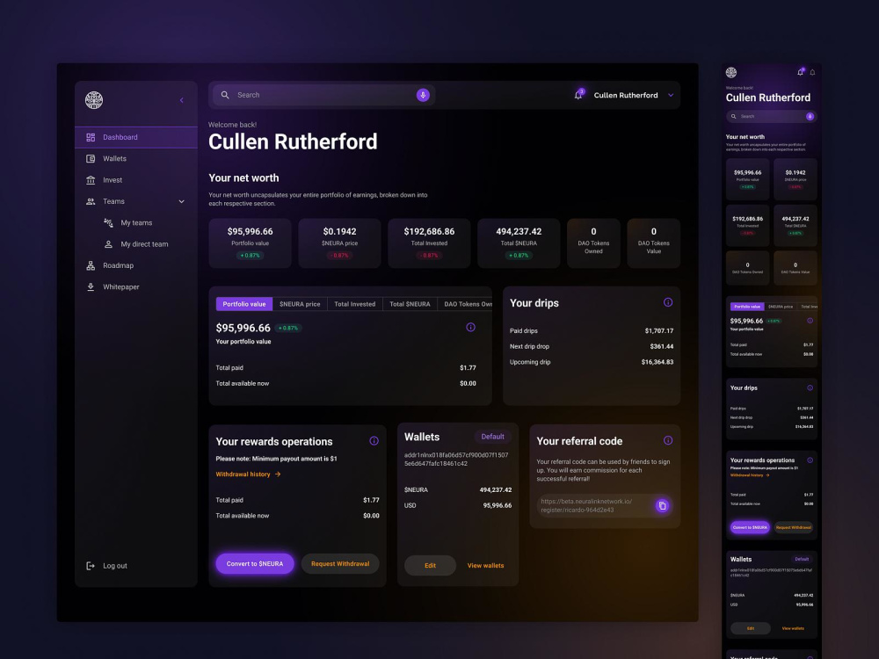879x659 pixels.
Task: Switch to the $NEURA price tab
Action: 300,304
